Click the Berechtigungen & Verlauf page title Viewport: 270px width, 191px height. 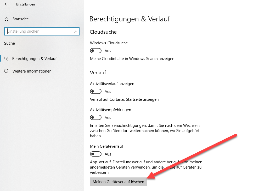pos(130,19)
